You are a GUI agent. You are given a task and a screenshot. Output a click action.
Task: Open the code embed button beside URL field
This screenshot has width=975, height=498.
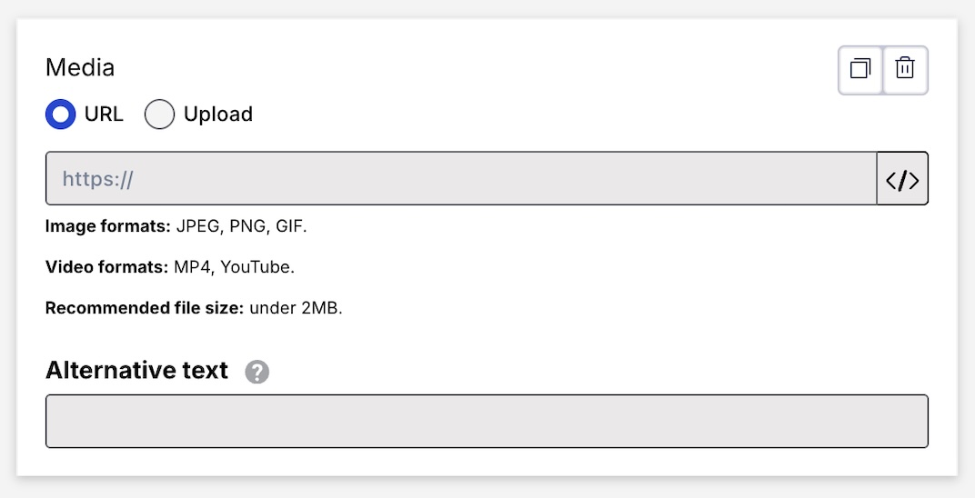902,179
